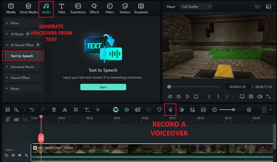Click the AI Music help icon

[28, 34]
